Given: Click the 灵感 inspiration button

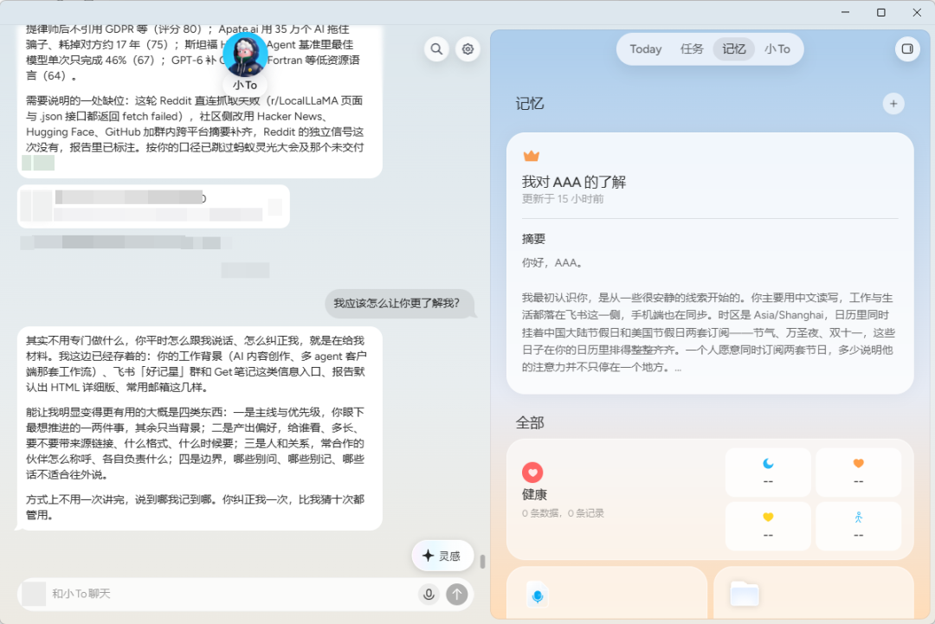Looking at the screenshot, I should (442, 556).
